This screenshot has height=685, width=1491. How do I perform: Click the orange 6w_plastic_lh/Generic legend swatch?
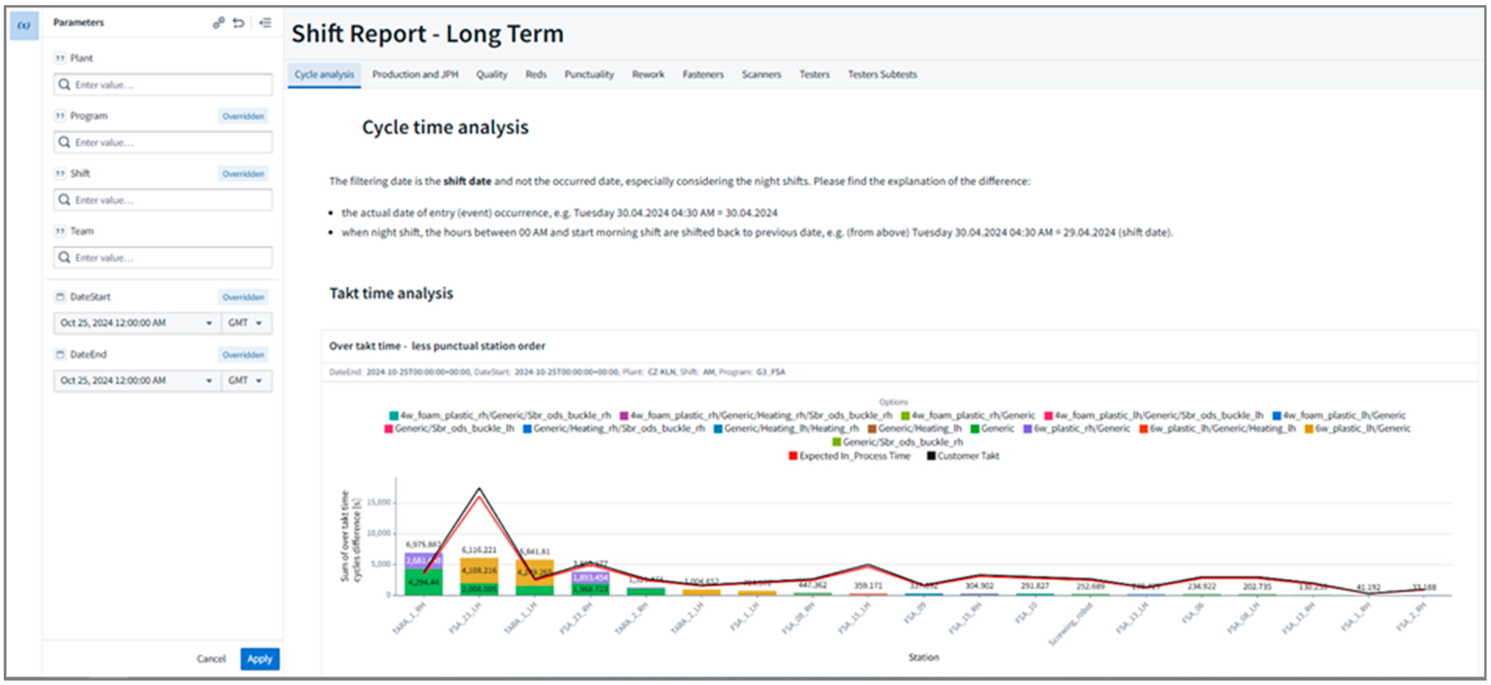[x=1308, y=429]
